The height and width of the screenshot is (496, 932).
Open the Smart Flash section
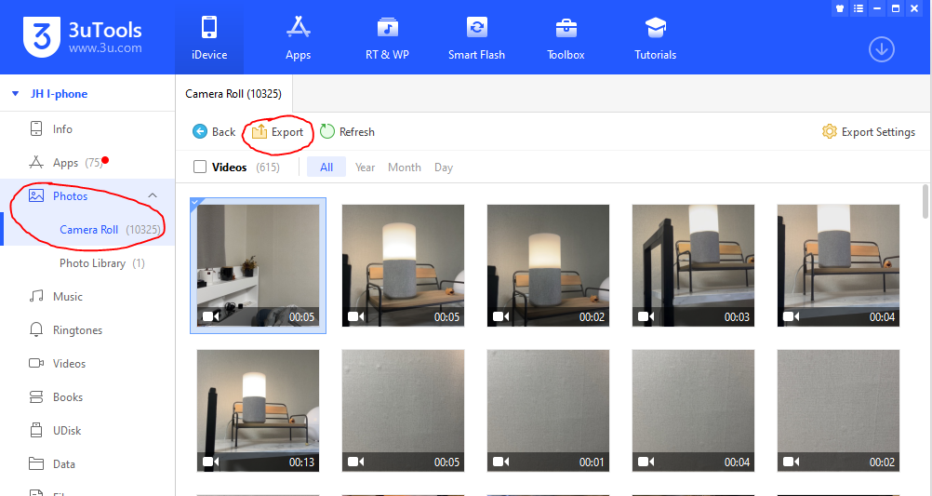click(x=476, y=39)
